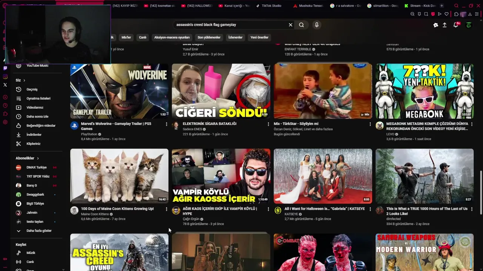Open options menu for Mix - TürkStar
Screen dimensions: 483x271
point(370,124)
